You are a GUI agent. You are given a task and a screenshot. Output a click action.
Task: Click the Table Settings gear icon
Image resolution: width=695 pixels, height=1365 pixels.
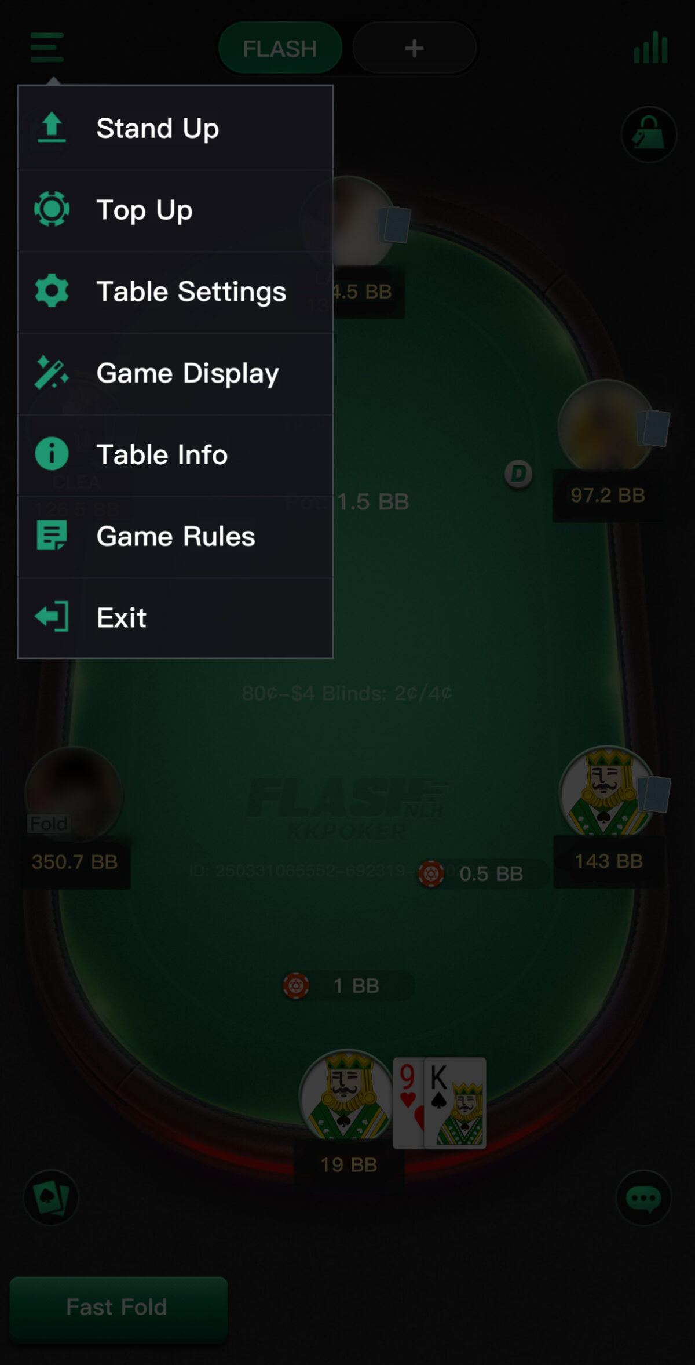pyautogui.click(x=52, y=291)
